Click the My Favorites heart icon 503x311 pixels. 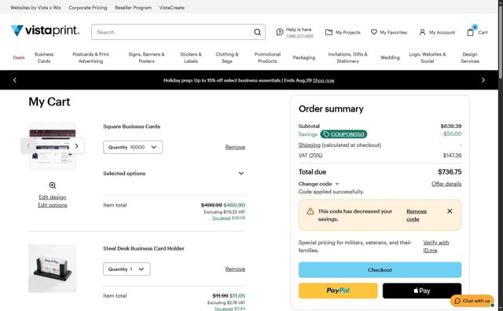(374, 32)
